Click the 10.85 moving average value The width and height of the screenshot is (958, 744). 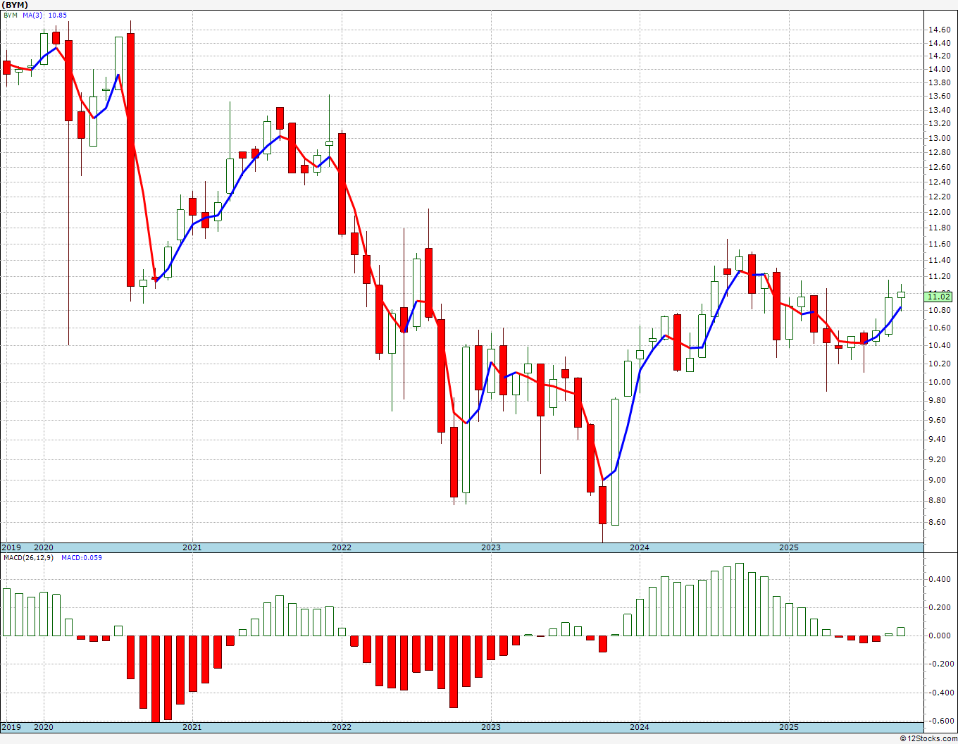tap(58, 15)
